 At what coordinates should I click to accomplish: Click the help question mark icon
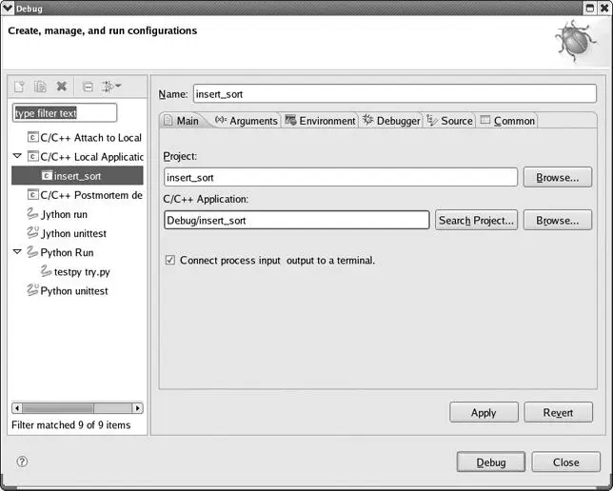(x=22, y=462)
